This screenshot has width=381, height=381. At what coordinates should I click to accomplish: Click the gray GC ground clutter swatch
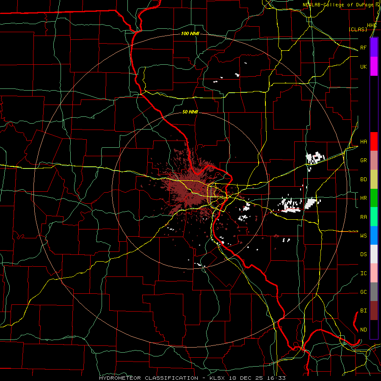pyautogui.click(x=374, y=292)
